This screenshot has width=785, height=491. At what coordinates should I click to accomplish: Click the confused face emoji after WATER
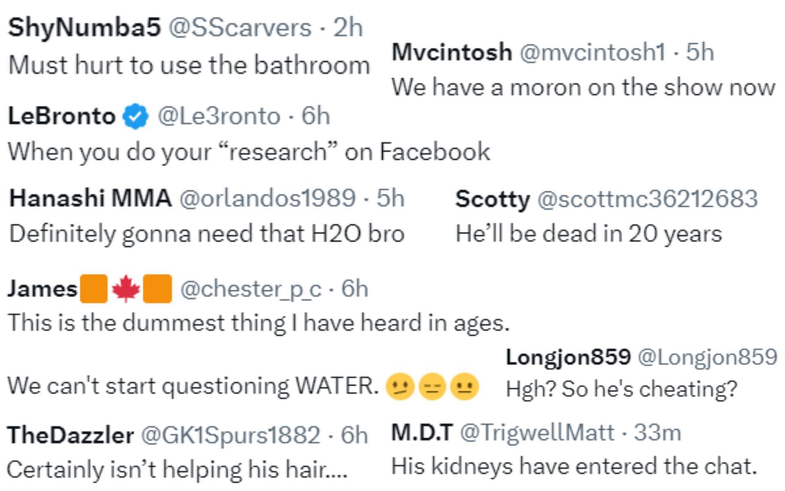click(400, 387)
